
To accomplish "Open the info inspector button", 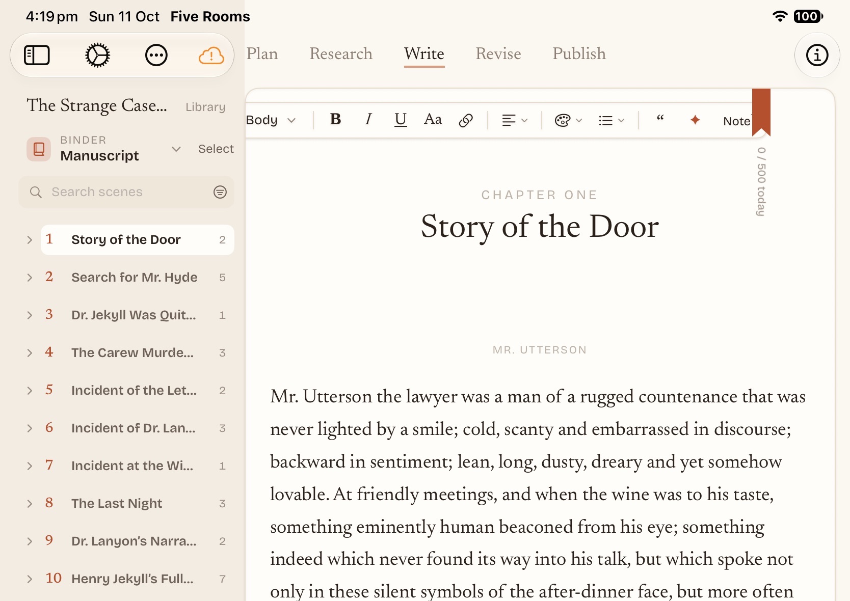I will coord(817,55).
